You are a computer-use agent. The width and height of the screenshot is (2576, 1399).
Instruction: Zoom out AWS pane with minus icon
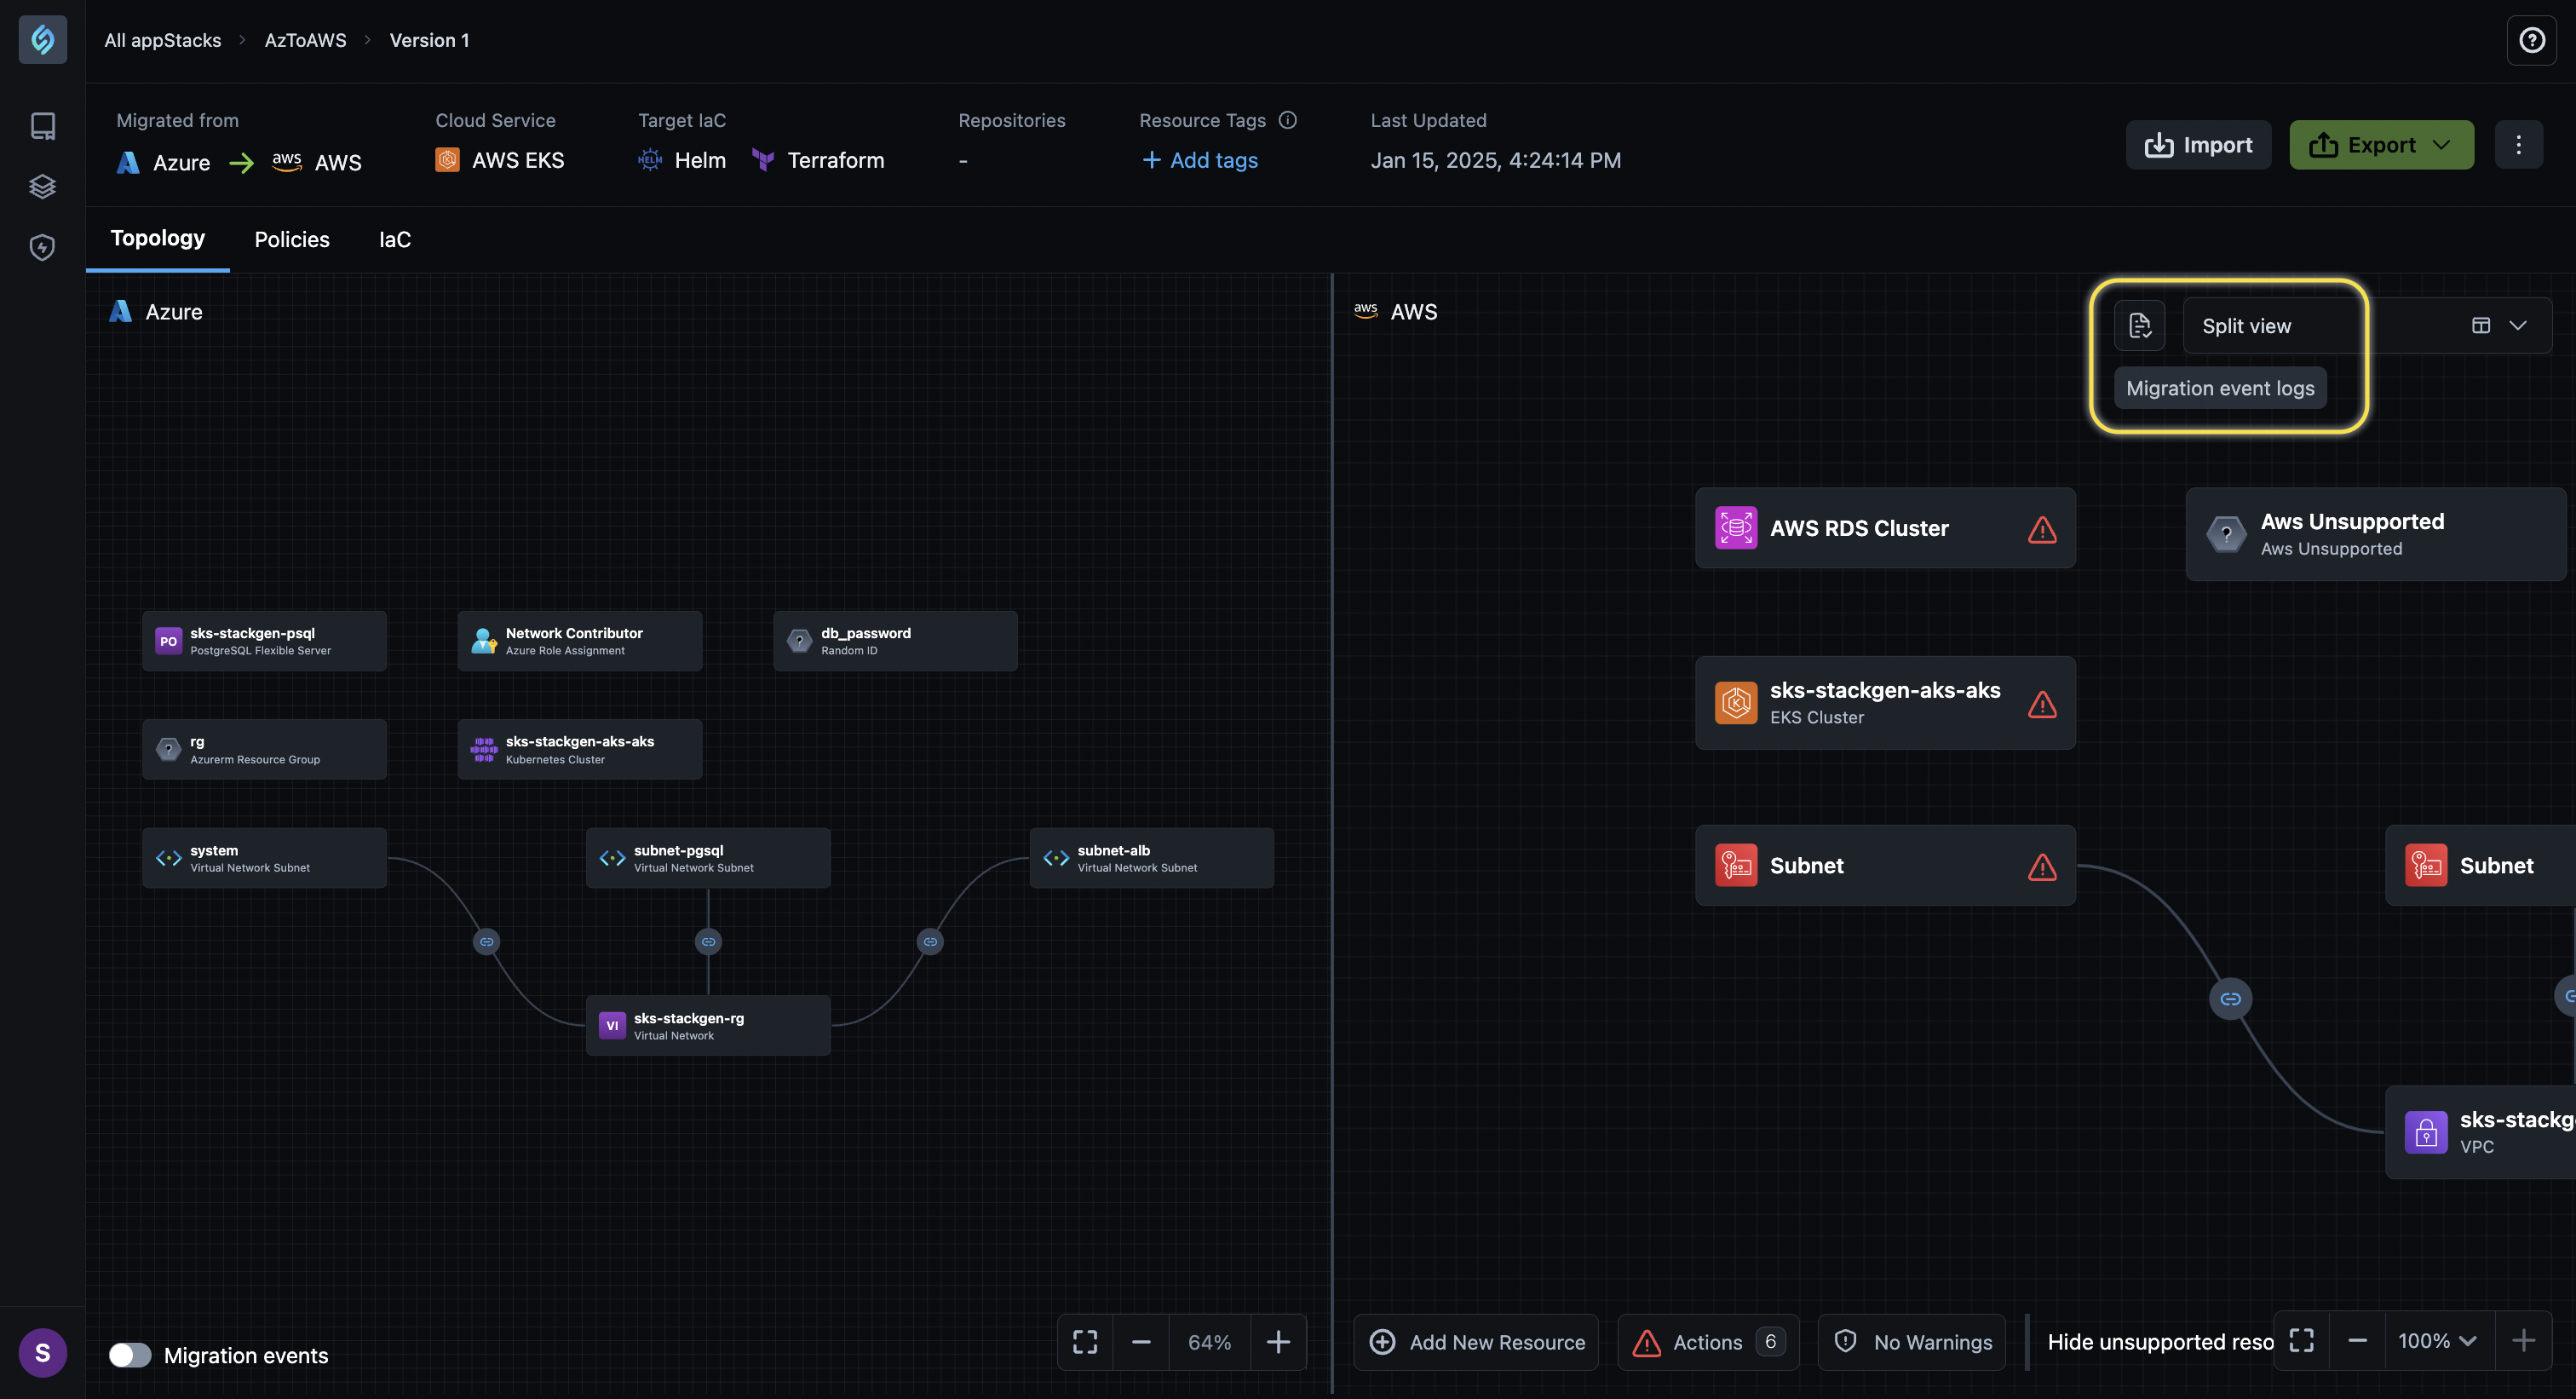pos(2357,1341)
